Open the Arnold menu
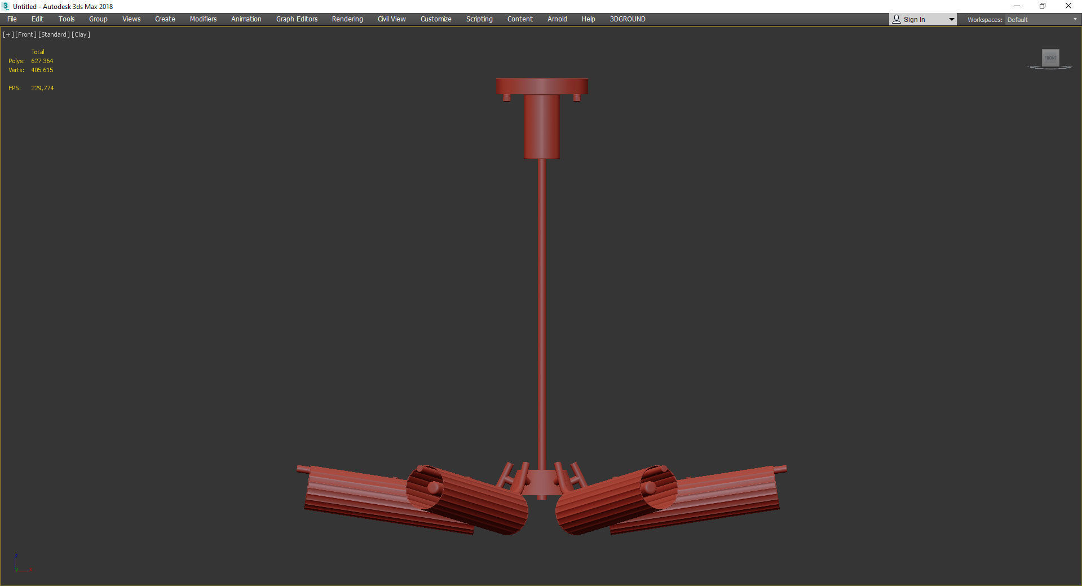Viewport: 1082px width, 586px height. point(557,19)
